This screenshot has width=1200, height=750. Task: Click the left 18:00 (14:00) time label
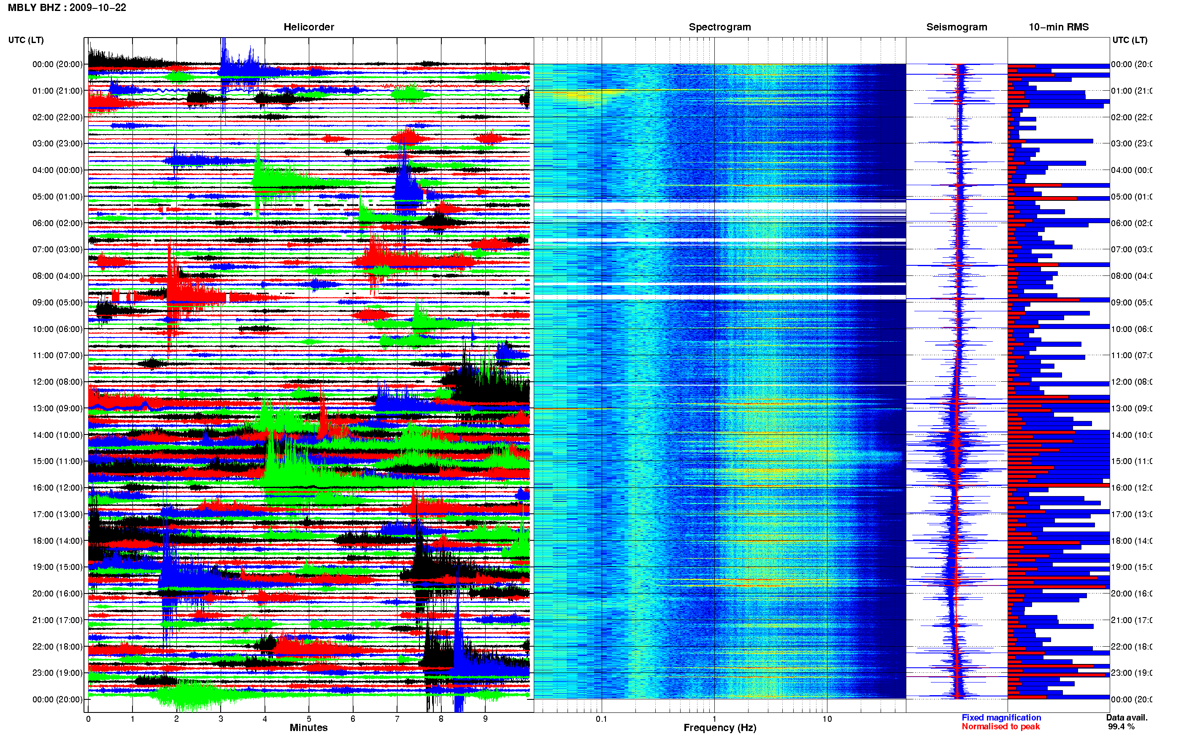57,541
